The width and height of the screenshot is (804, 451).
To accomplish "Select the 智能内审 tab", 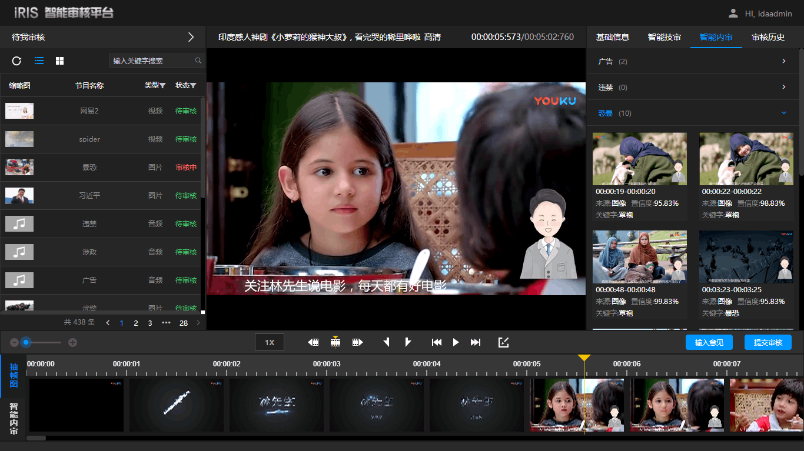I will pos(716,37).
